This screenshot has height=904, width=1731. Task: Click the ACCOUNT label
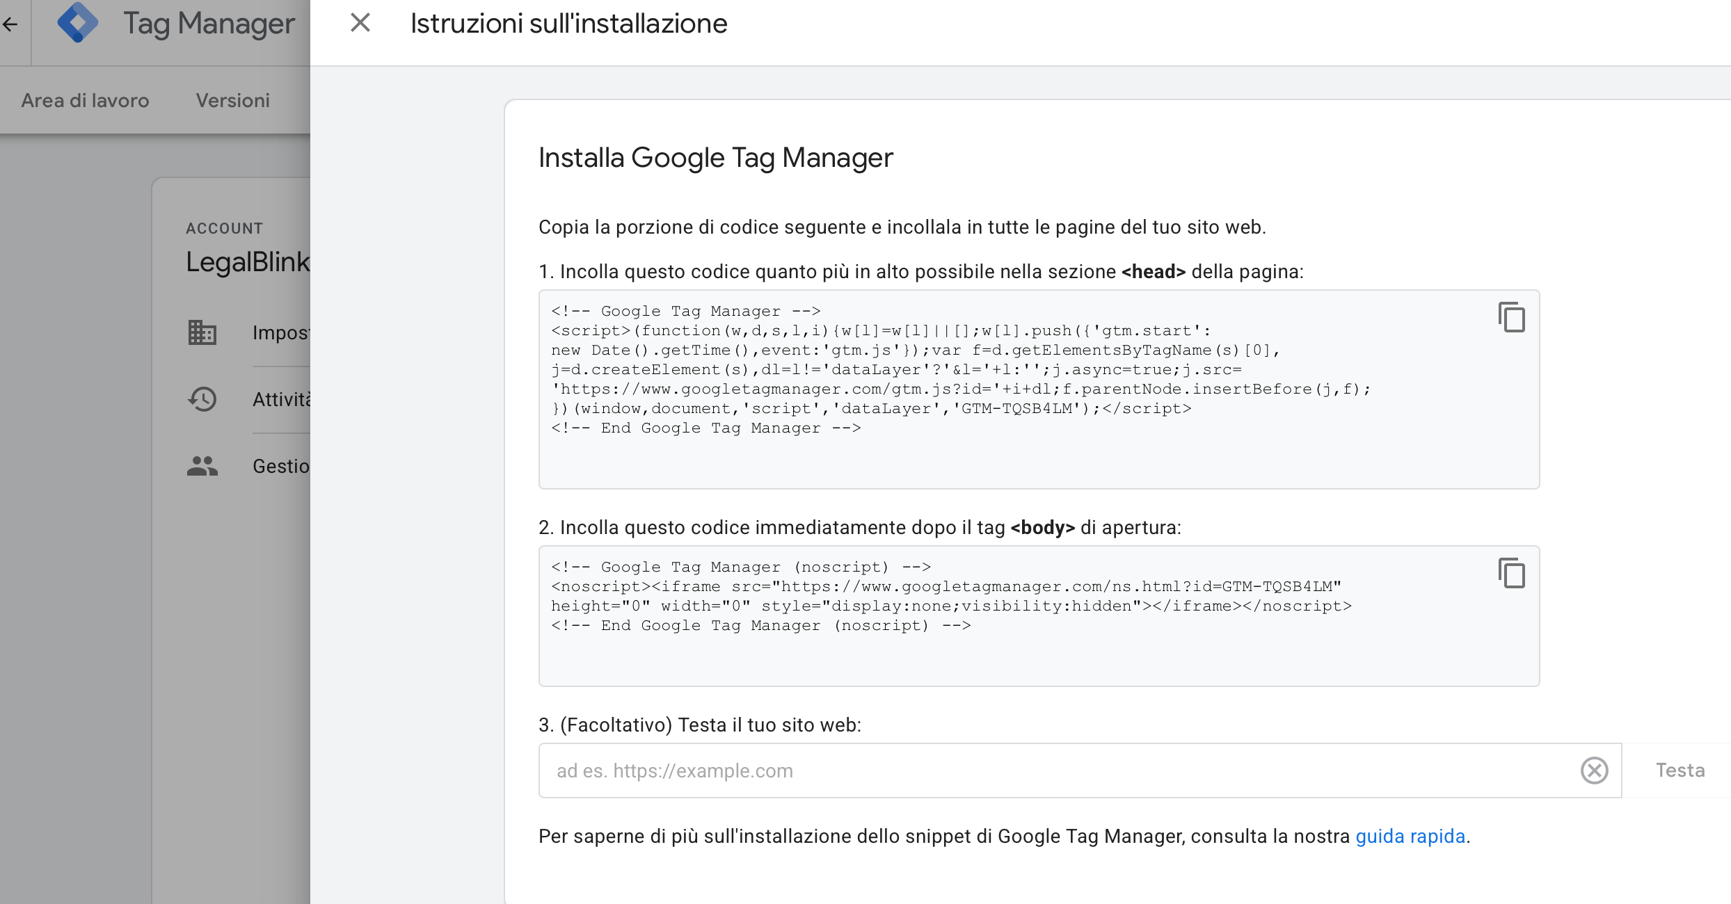click(224, 228)
